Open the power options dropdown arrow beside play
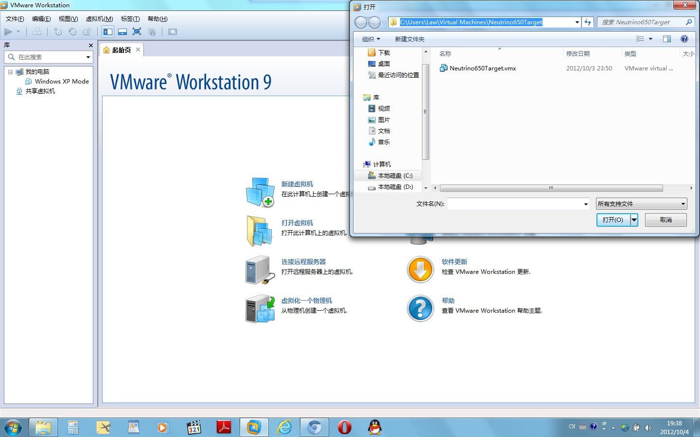700x437 pixels. pyautogui.click(x=18, y=32)
